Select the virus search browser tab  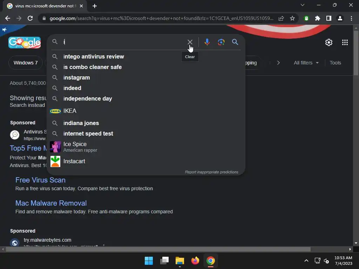point(45,6)
